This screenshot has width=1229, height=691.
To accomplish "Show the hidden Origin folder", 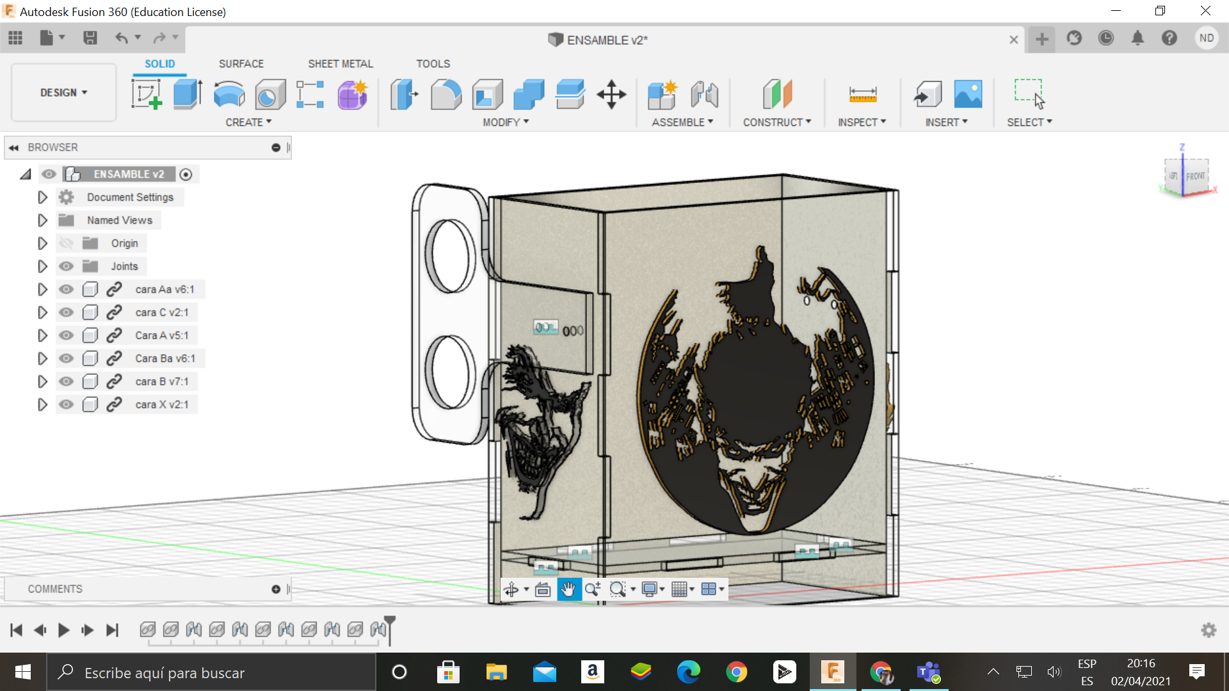I will 66,243.
